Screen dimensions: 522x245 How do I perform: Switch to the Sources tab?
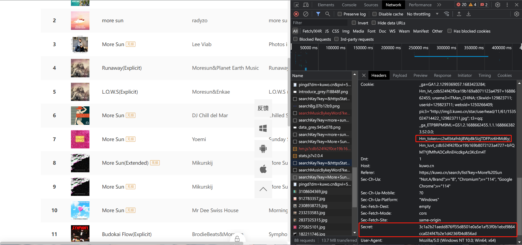(x=371, y=5)
